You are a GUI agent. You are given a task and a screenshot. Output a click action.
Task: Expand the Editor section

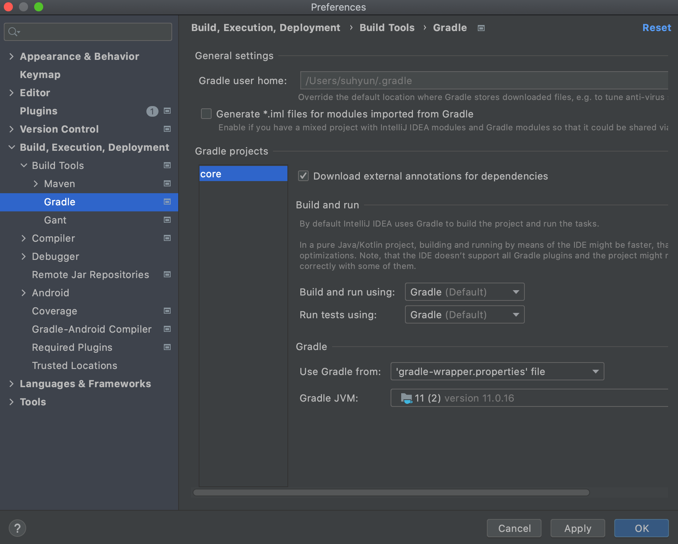click(11, 93)
